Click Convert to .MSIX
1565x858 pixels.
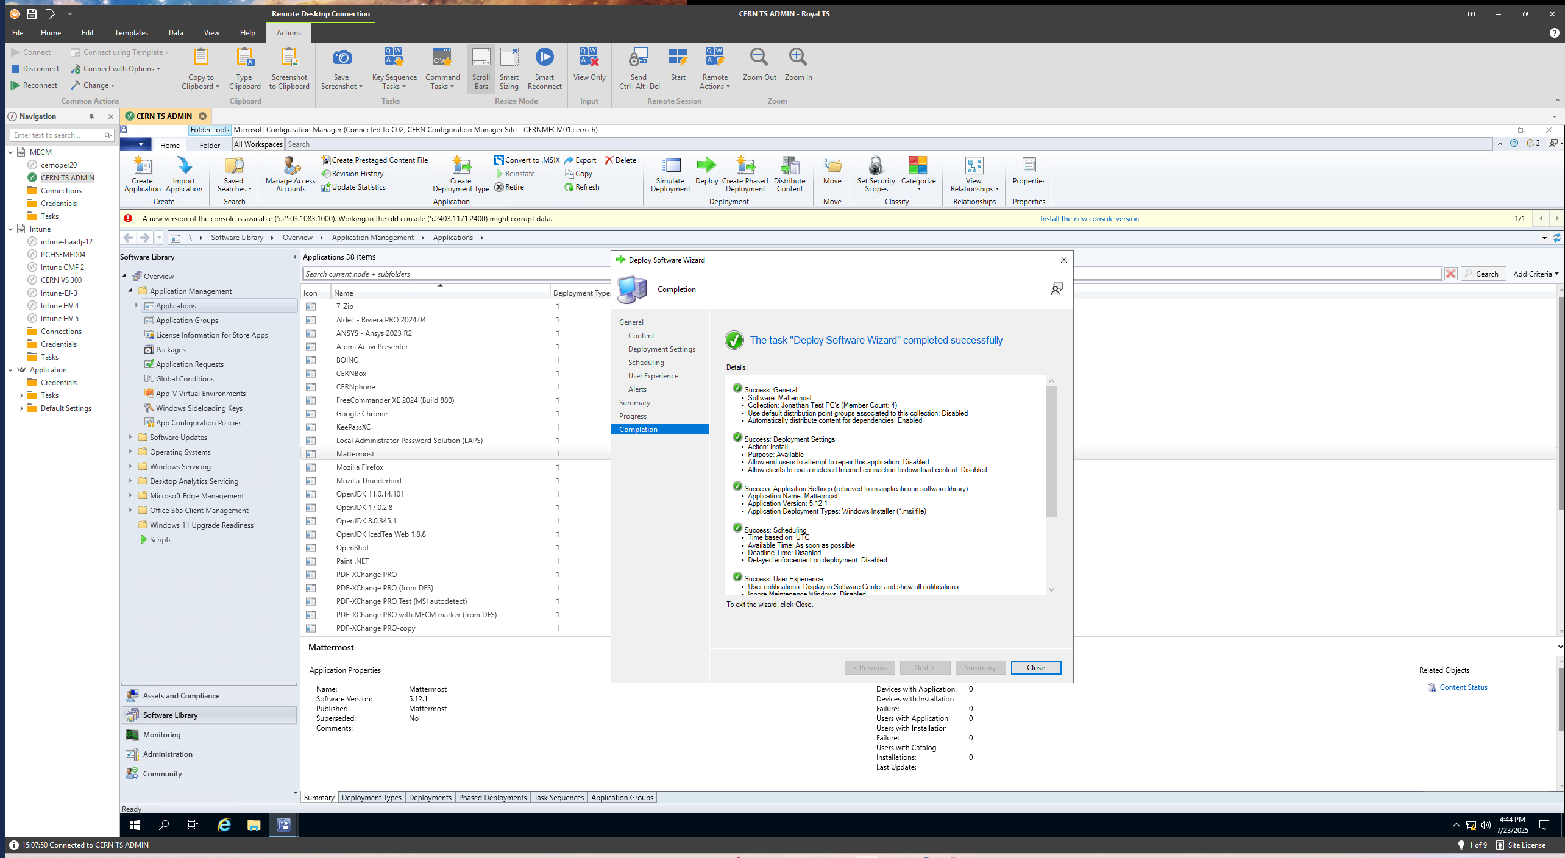tap(527, 160)
